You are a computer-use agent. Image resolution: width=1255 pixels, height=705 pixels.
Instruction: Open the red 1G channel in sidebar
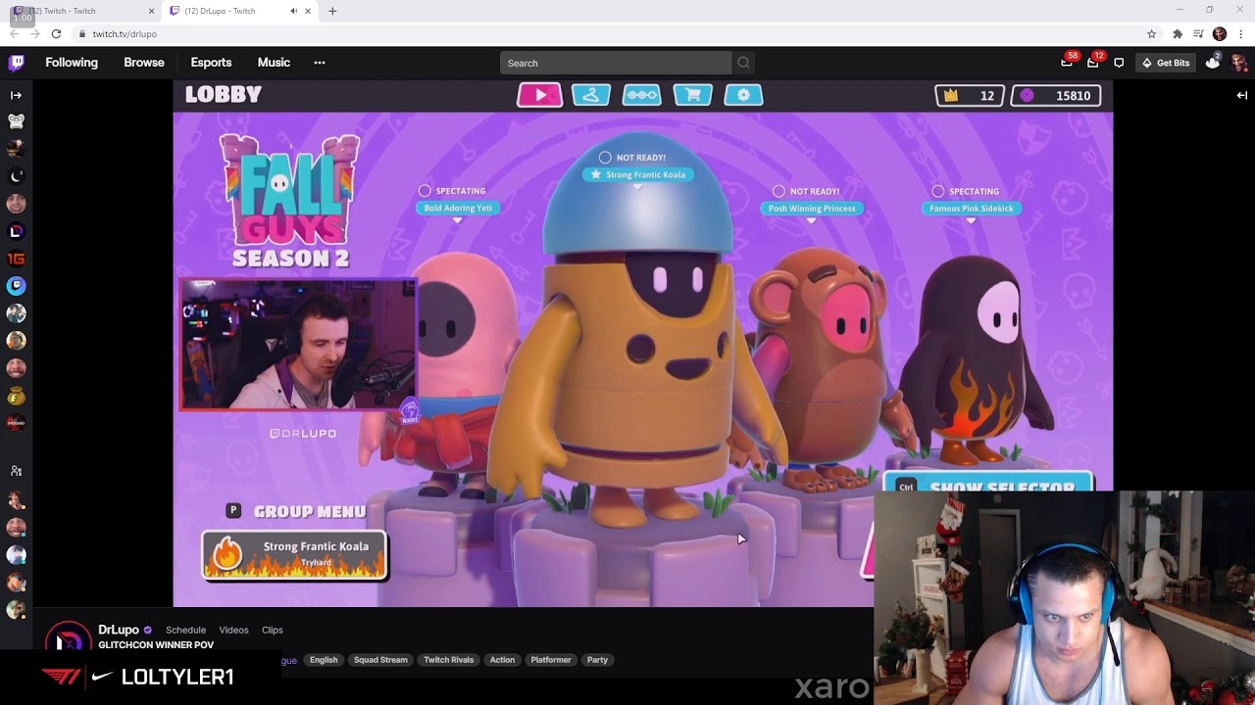point(16,258)
